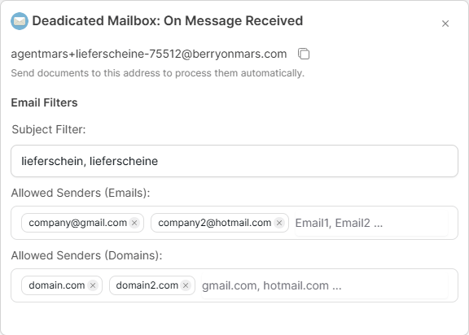Click the Email1, Email2 placeholder input
Viewport: 469px width, 335px height.
pos(371,223)
